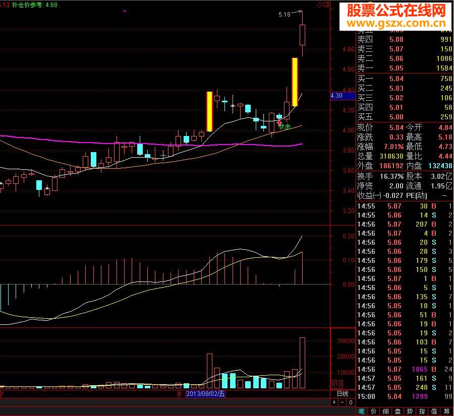The height and width of the screenshot is (416, 454).
Task: Click the 净资 2.00 value
Action: click(x=396, y=186)
